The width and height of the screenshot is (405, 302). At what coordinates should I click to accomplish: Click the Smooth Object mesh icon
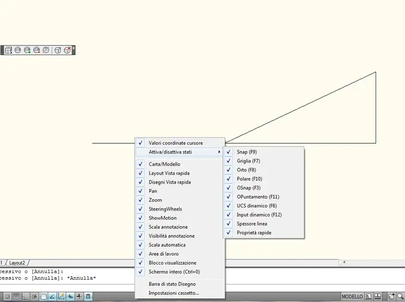[x=18, y=50]
